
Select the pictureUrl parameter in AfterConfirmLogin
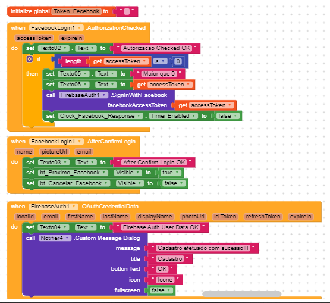coord(54,152)
